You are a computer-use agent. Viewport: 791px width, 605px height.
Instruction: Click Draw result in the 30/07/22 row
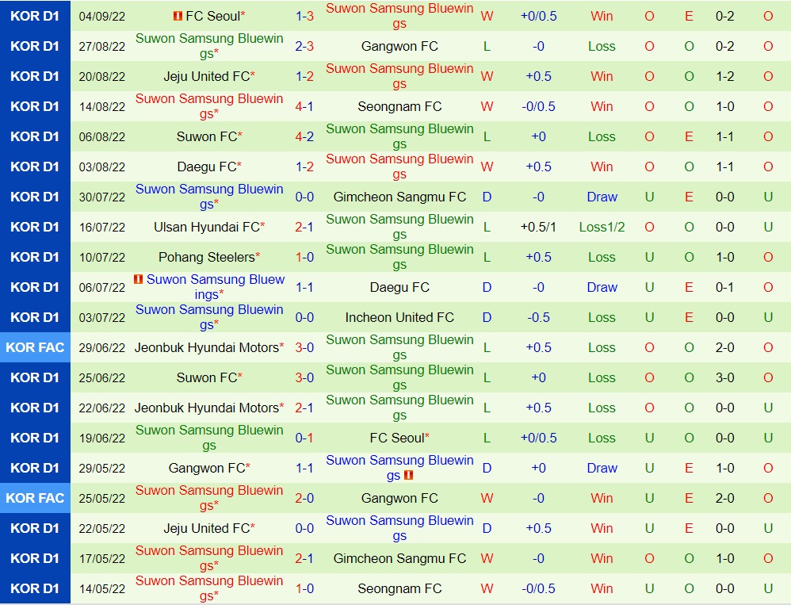point(602,197)
